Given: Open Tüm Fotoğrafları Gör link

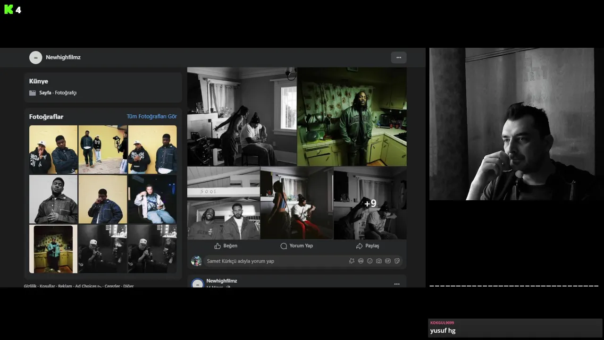Looking at the screenshot, I should tap(151, 116).
